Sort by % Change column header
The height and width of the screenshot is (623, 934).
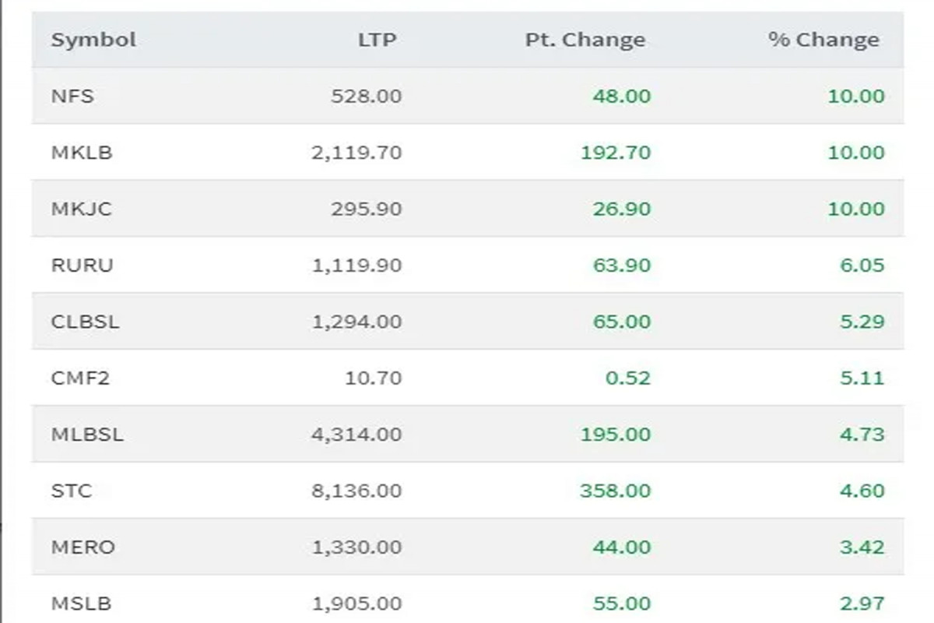[823, 40]
